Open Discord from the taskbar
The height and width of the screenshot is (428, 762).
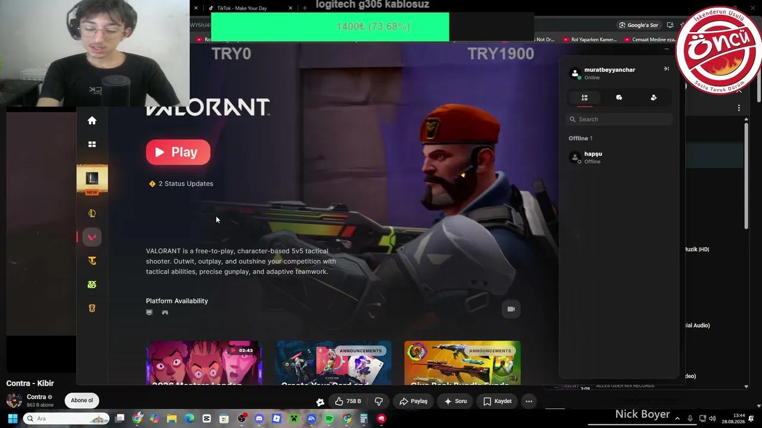click(259, 418)
